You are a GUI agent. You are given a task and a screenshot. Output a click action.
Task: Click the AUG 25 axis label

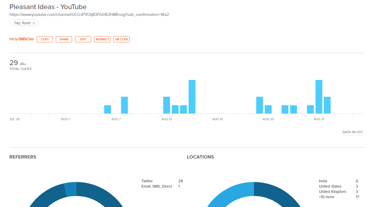tap(268, 119)
